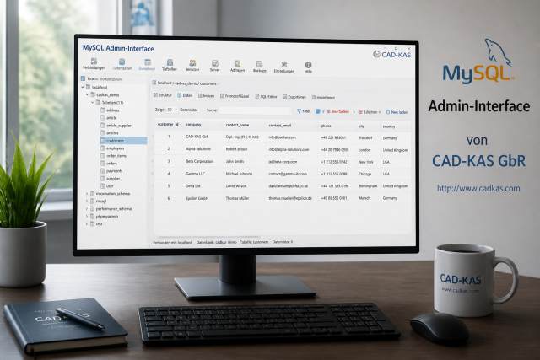Viewport: 540px width, 360px height.
Task: Select the articles table in the tree
Action: pyautogui.click(x=109, y=133)
